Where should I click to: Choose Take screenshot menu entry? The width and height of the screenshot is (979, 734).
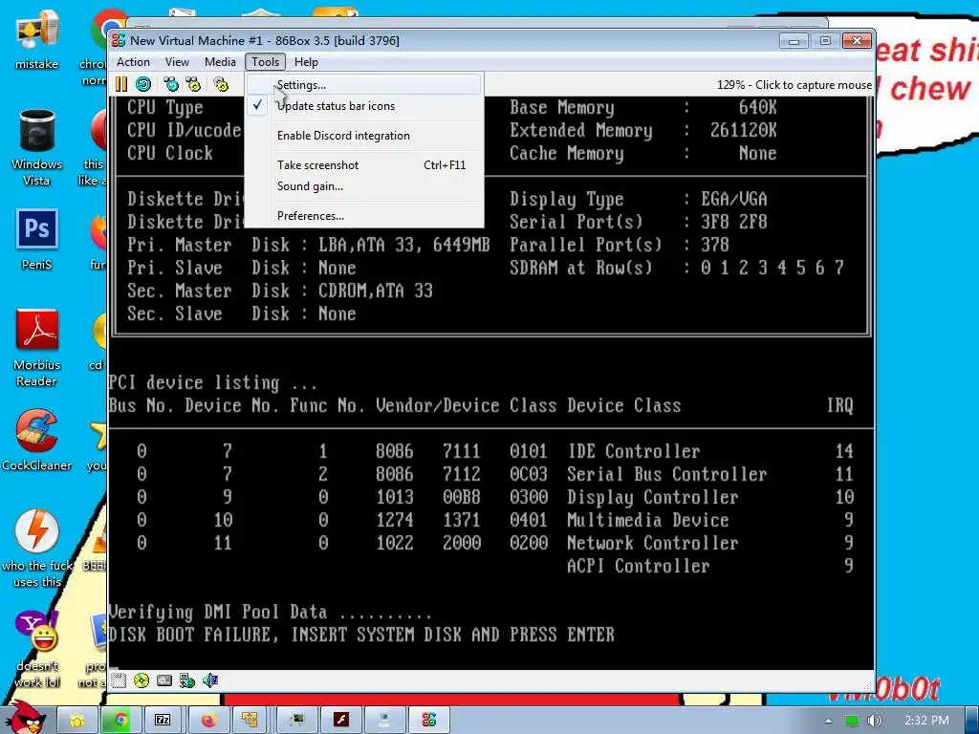point(364,164)
